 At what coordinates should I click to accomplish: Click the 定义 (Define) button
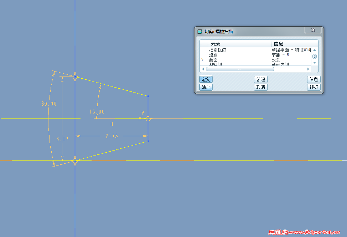coord(206,79)
